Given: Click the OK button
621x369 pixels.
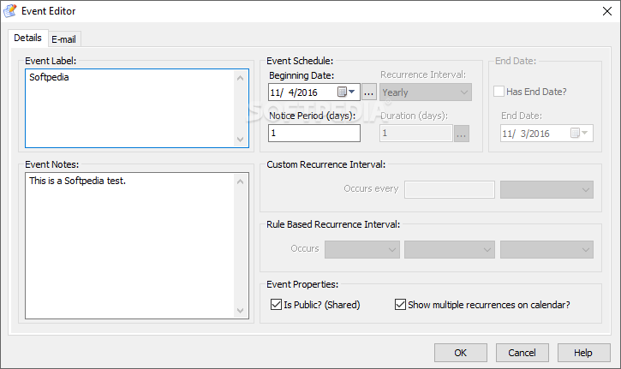Looking at the screenshot, I should coord(461,353).
